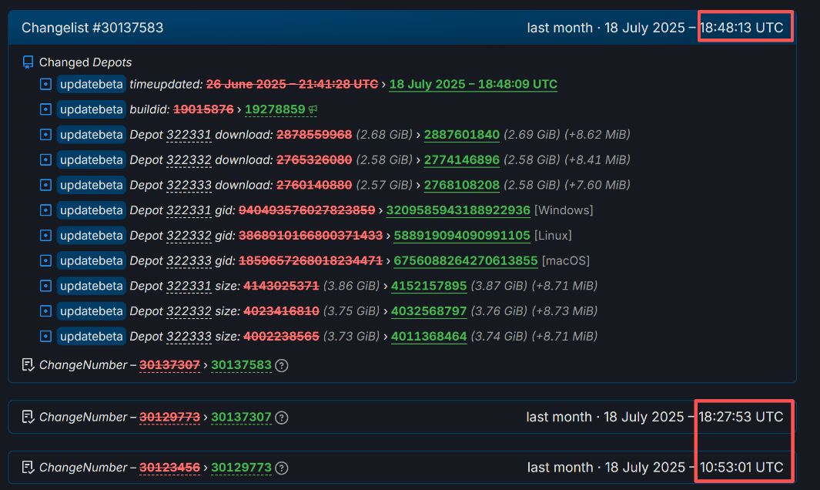Click the help icon after ChangeNumber 30129773
Screen dimensions: 820x490
(282, 468)
